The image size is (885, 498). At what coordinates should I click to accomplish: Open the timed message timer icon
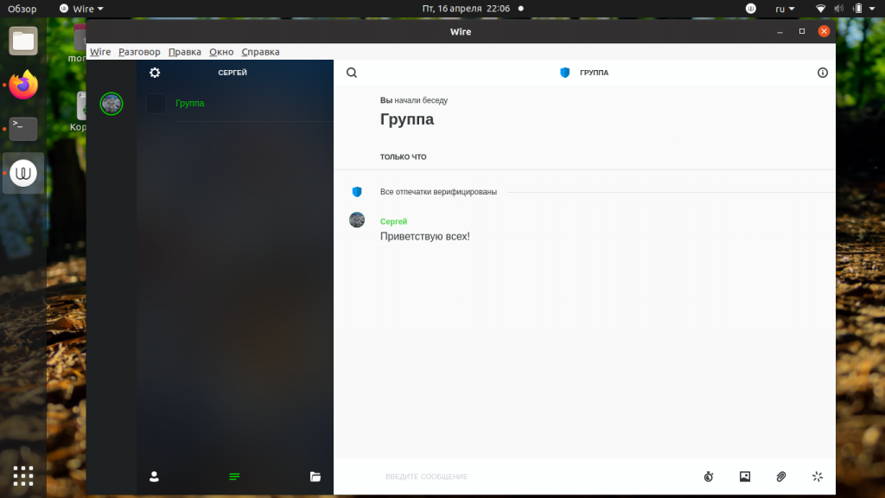708,476
